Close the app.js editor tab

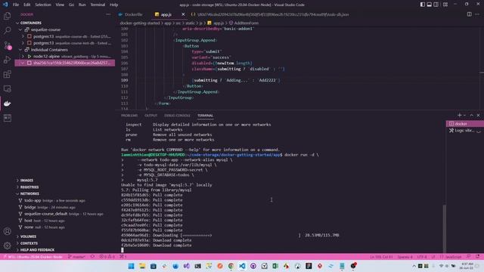[183, 14]
